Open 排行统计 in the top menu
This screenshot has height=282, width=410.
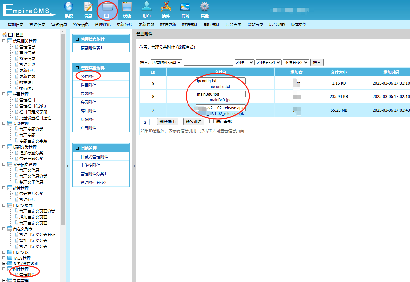tap(212, 24)
